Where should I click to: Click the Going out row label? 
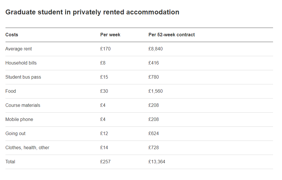[x=15, y=134]
